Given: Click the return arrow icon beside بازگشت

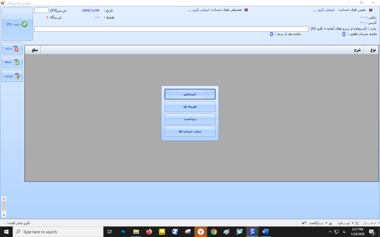Looking at the screenshot, I should click(304, 223).
